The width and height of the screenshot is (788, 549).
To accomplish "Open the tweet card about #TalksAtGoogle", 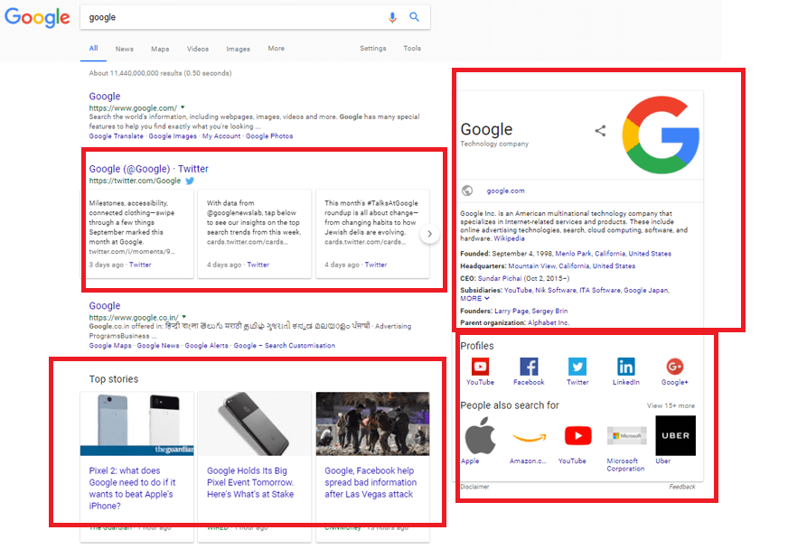I will [372, 234].
